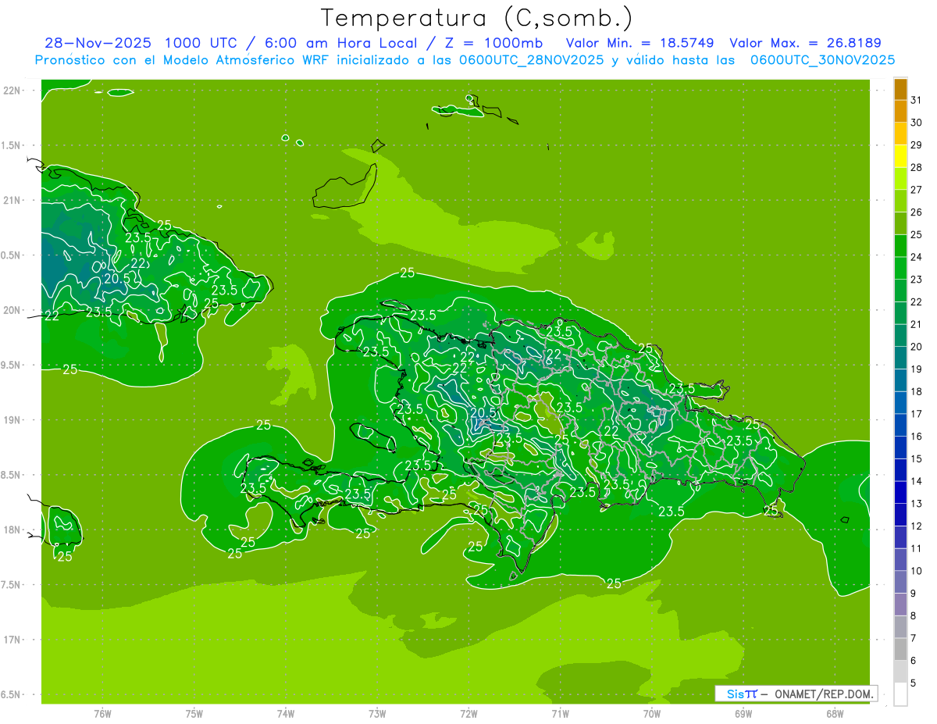Screen dimensions: 937x724
Task: Click the SisPi ONAMET/REP.DOM. watermark label
Action: pos(796,694)
